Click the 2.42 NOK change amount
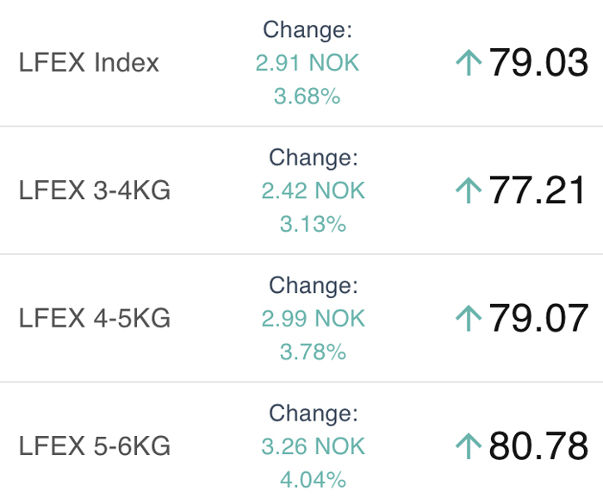The height and width of the screenshot is (504, 603). point(313,190)
